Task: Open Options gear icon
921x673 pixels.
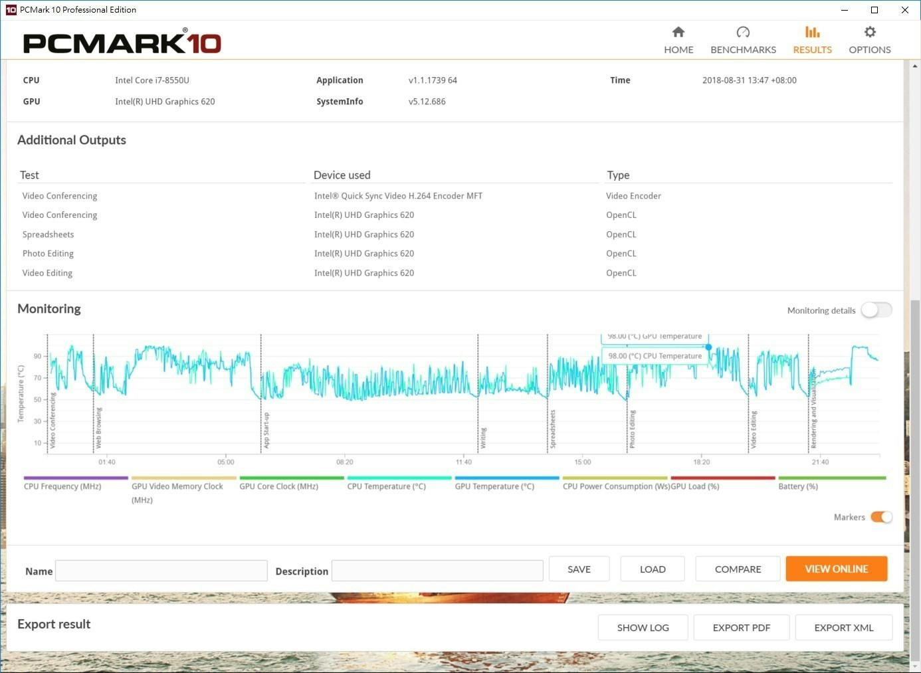Action: (x=869, y=33)
